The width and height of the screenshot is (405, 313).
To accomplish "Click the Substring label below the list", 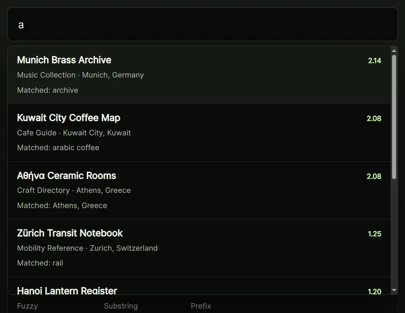I will click(x=121, y=306).
